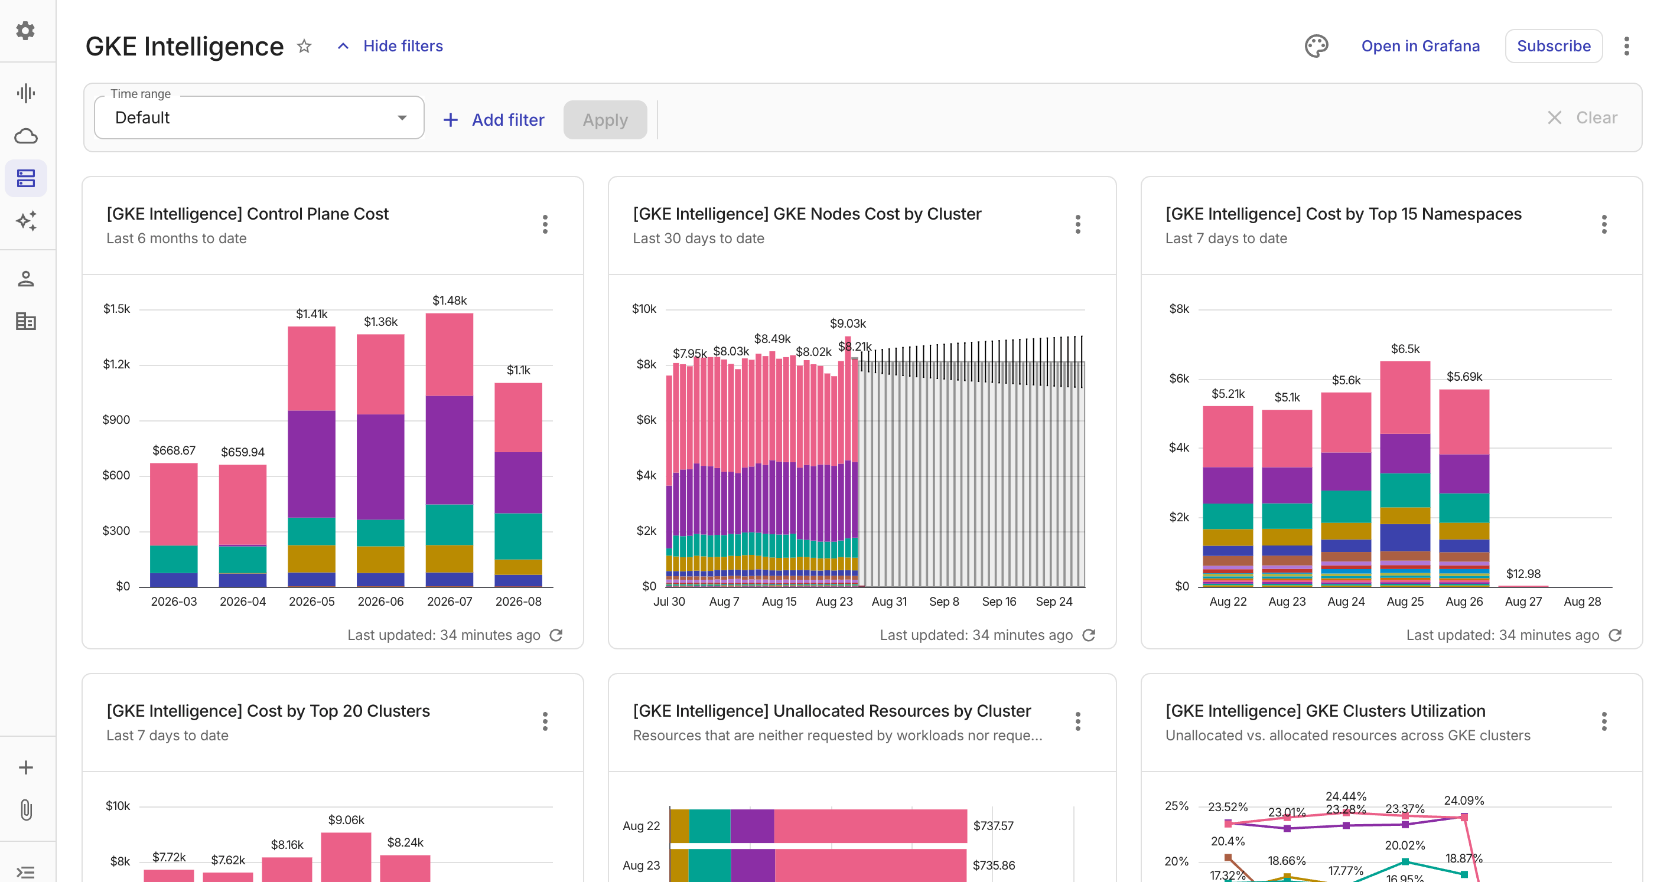
Task: Open the cloud sidebar icon
Action: [x=25, y=136]
